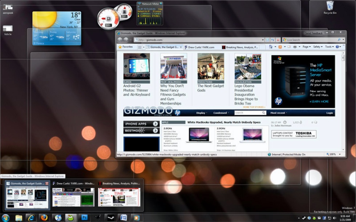
Task: Open the Recycle Bin desktop icon
Action: (x=330, y=8)
